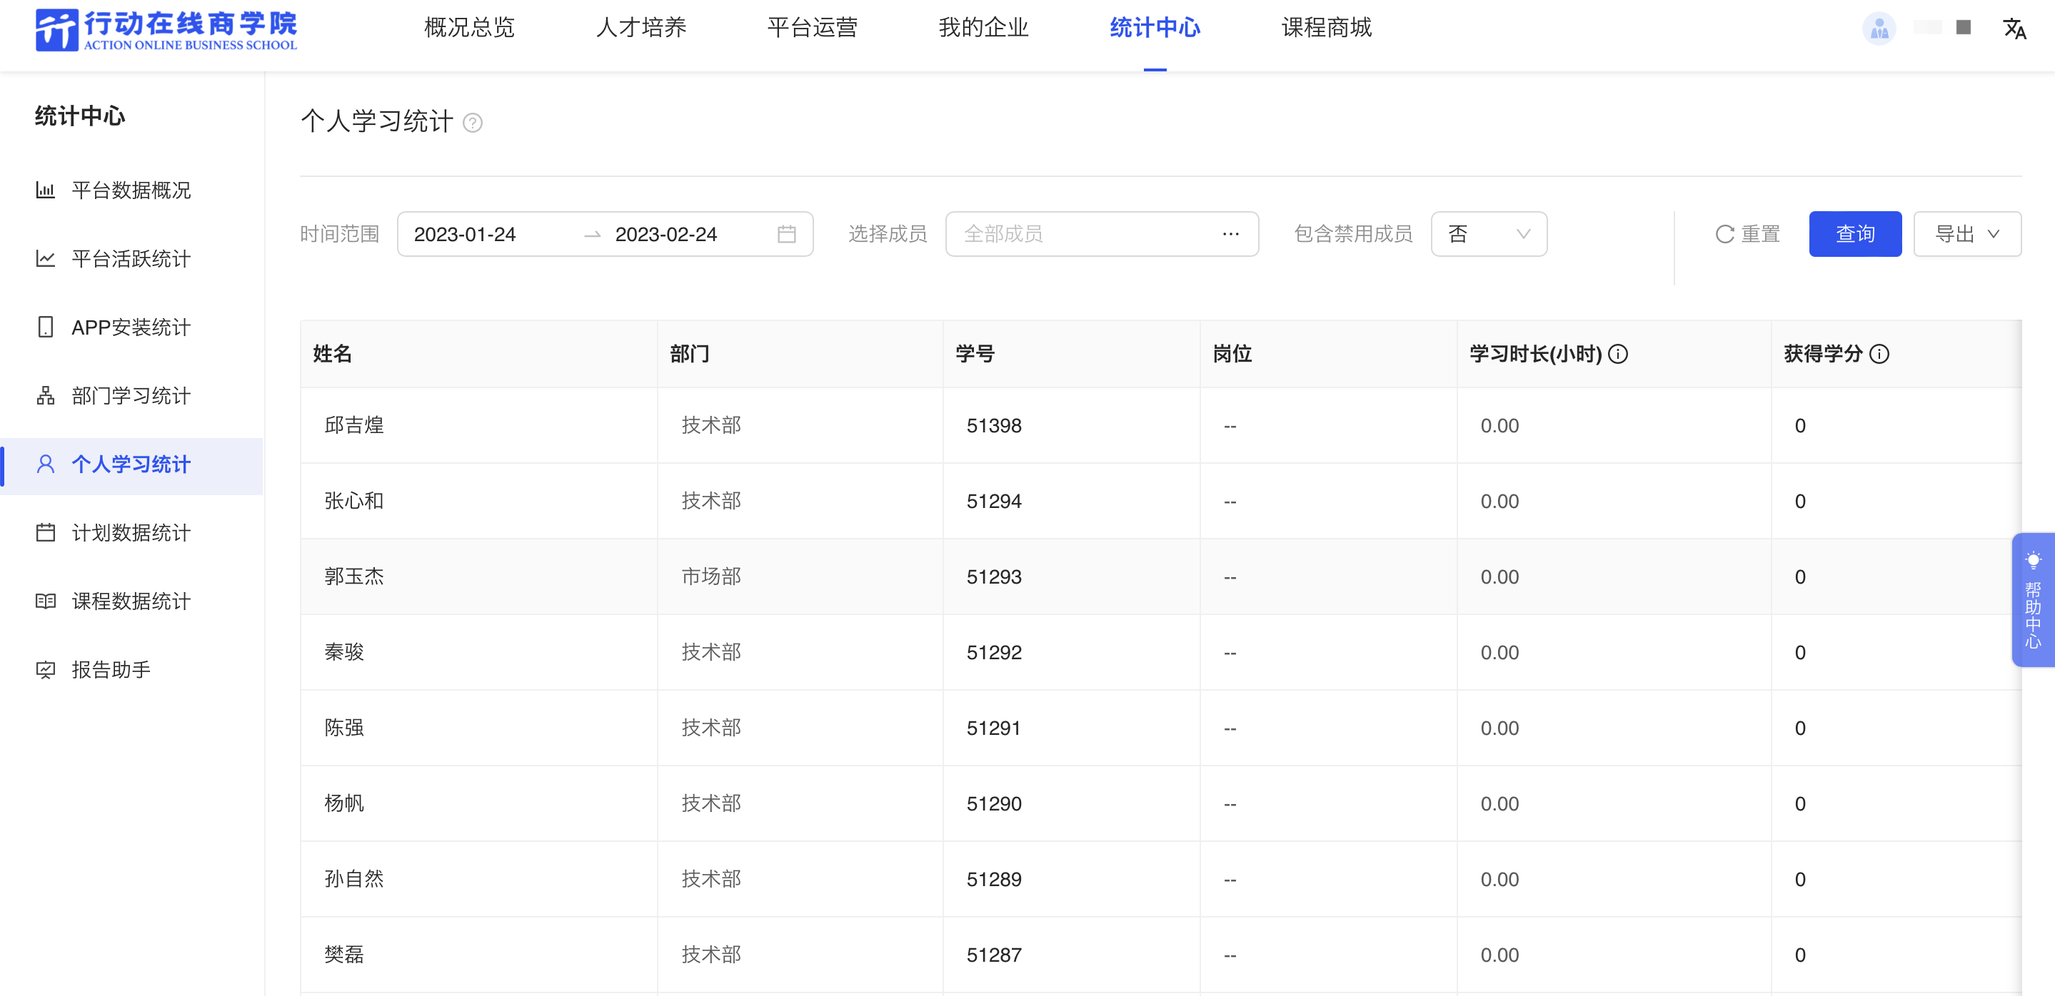Screen dimensions: 2055x996
Task: Open member picker via ellipsis icon
Action: (1231, 234)
